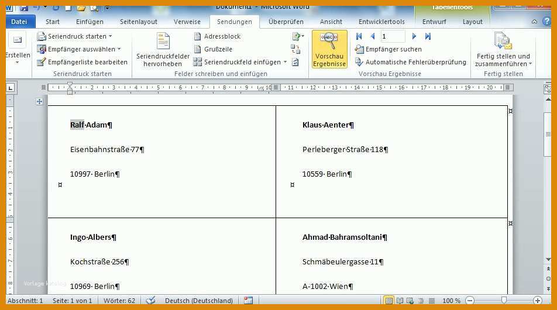The width and height of the screenshot is (557, 310).
Task: Open customize quick access toolbar dropdown
Action: (107, 8)
